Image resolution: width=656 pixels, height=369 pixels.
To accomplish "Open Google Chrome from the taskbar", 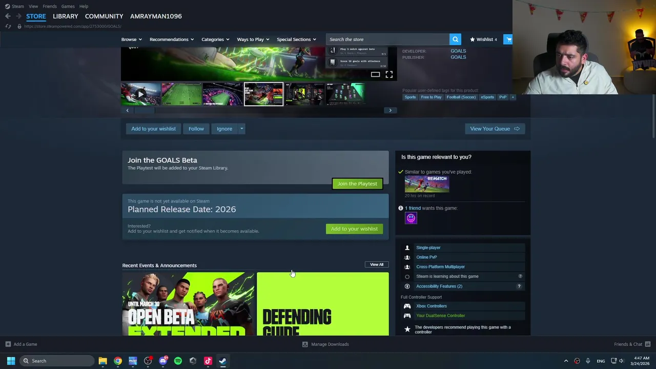I will pos(118,361).
